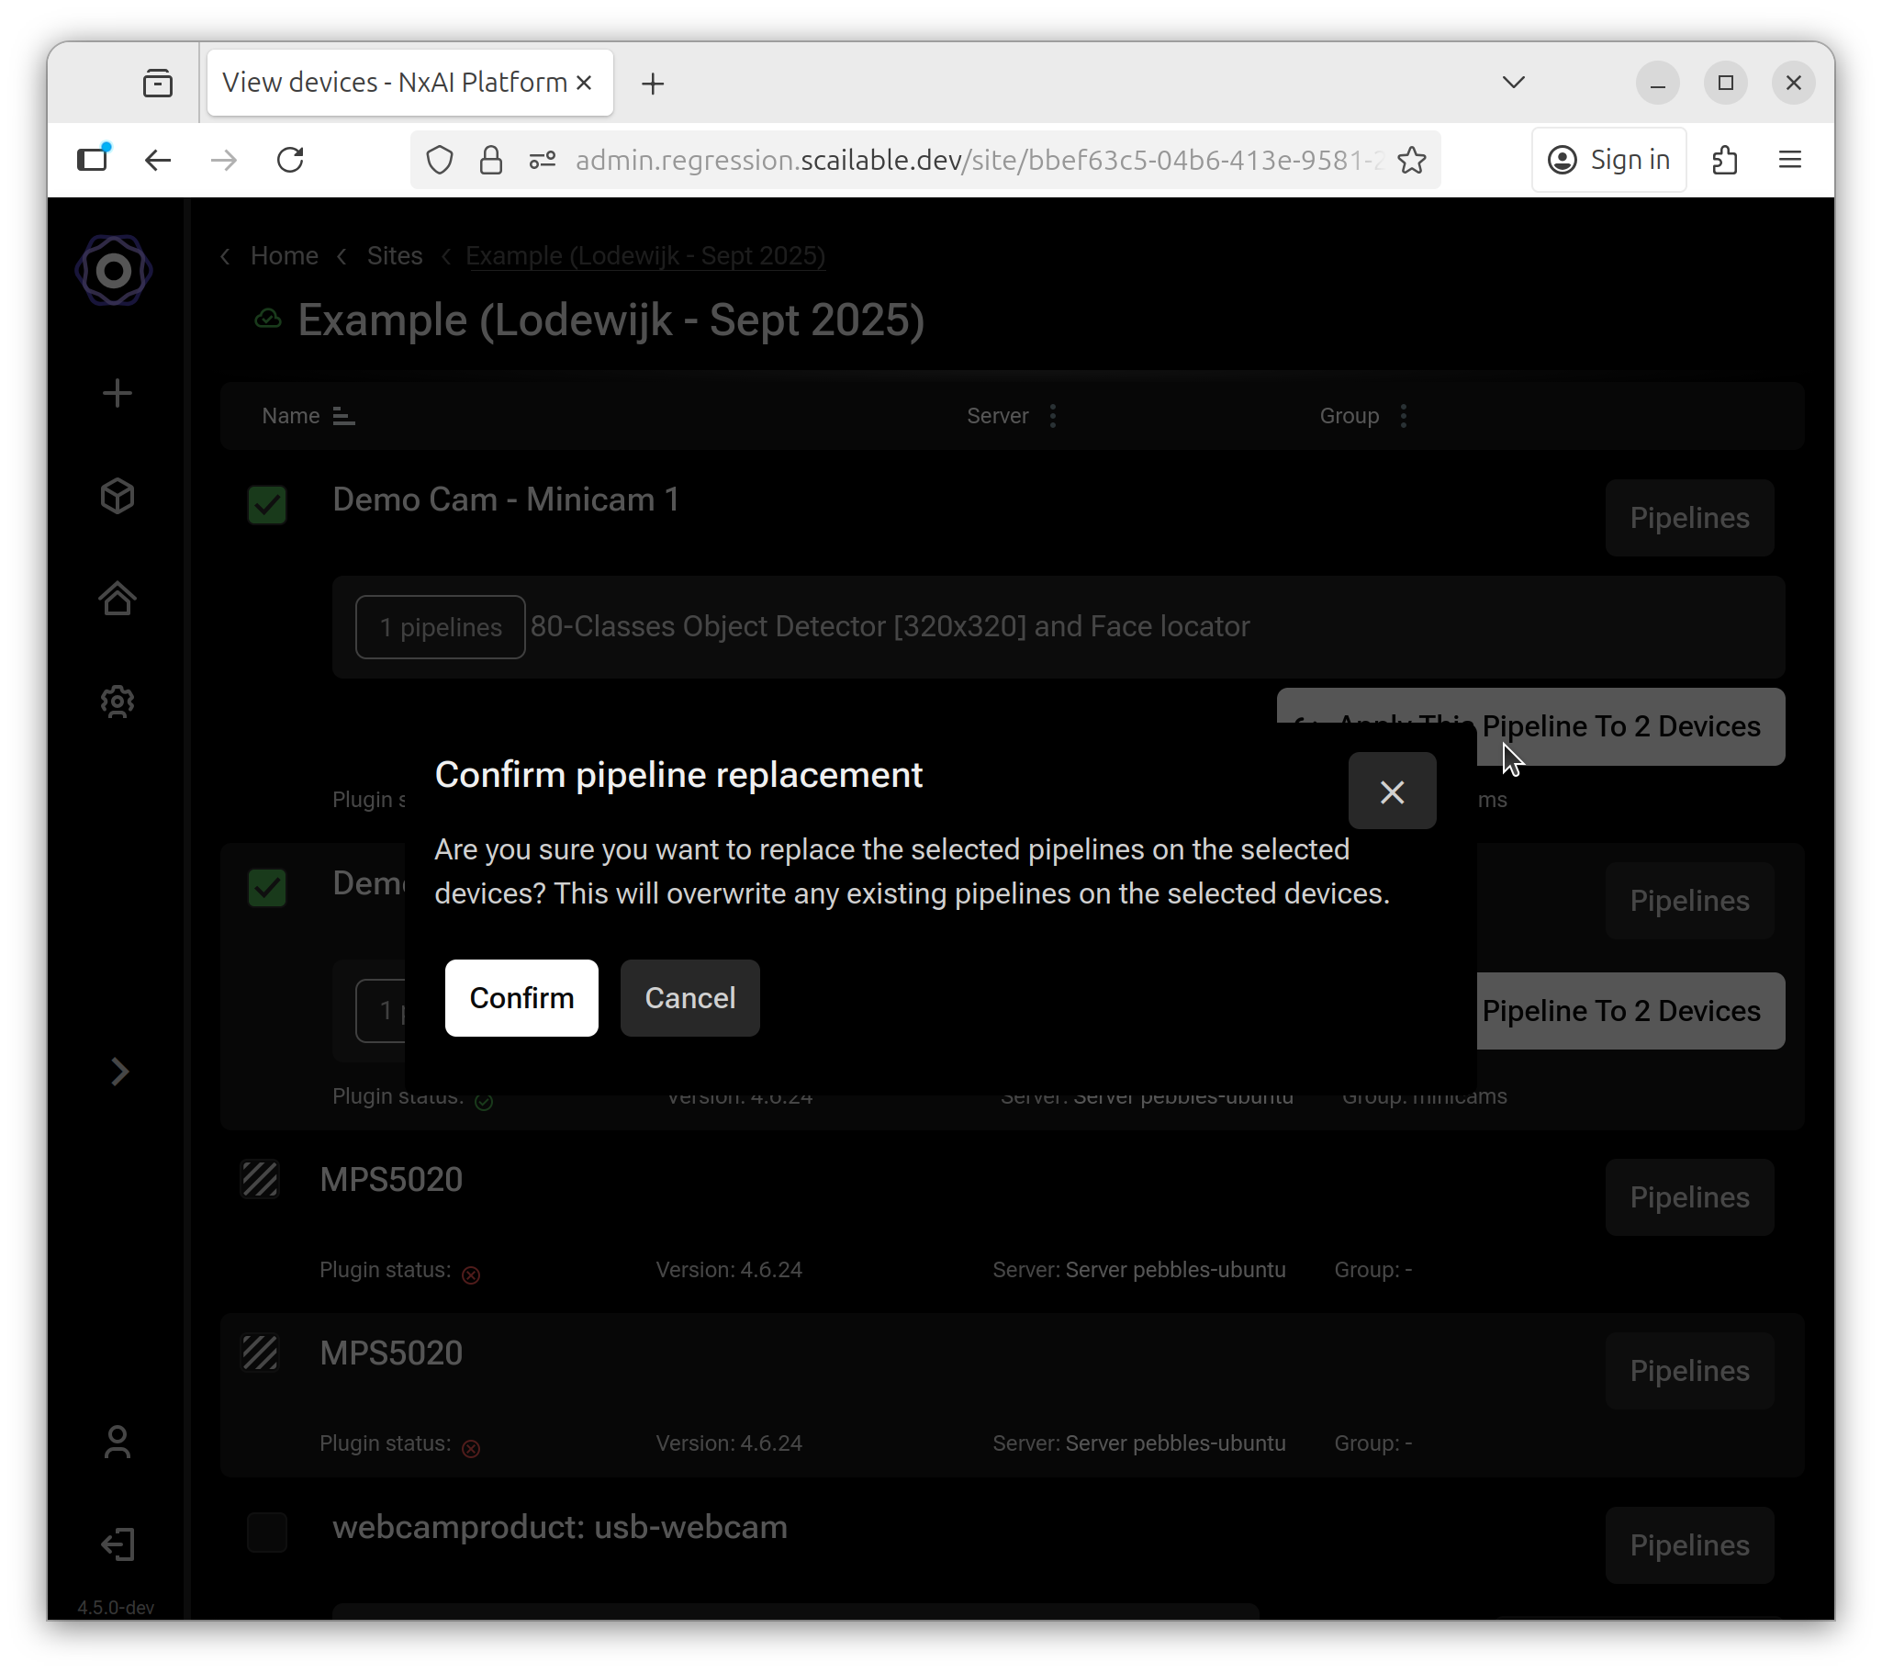Click the logout icon in sidebar

(117, 1544)
